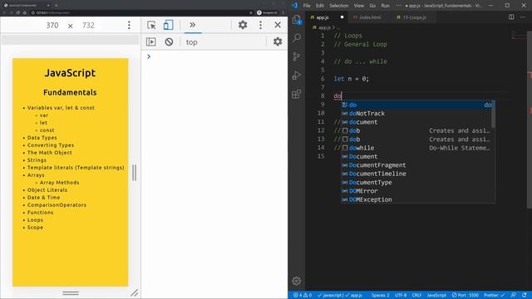Select the 'DOMError' suggestion

[417, 191]
